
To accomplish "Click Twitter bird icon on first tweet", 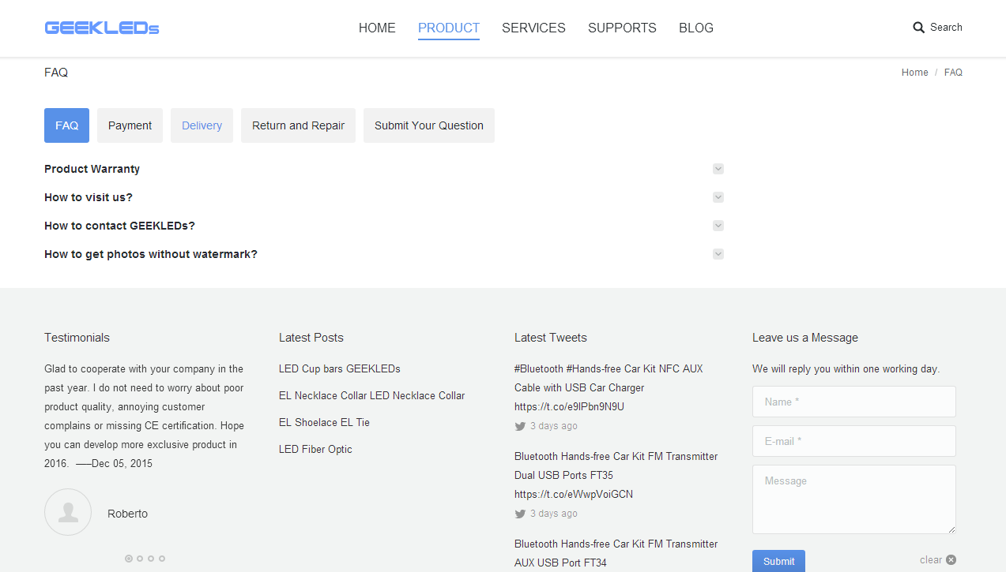I will click(520, 426).
